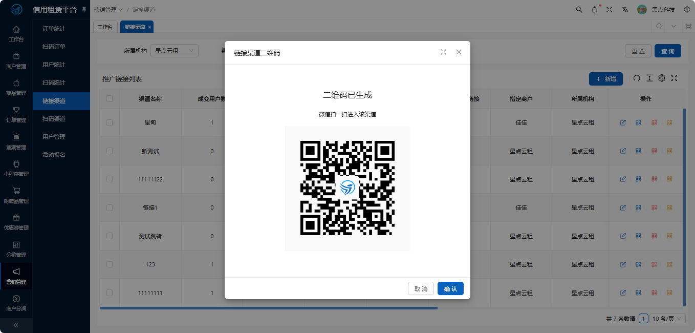Check the row checkbox for 星甸
This screenshot has height=333, width=695.
pyautogui.click(x=110, y=122)
